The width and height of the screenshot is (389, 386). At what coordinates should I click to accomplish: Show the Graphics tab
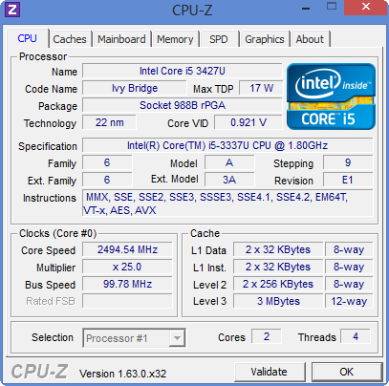tap(265, 39)
